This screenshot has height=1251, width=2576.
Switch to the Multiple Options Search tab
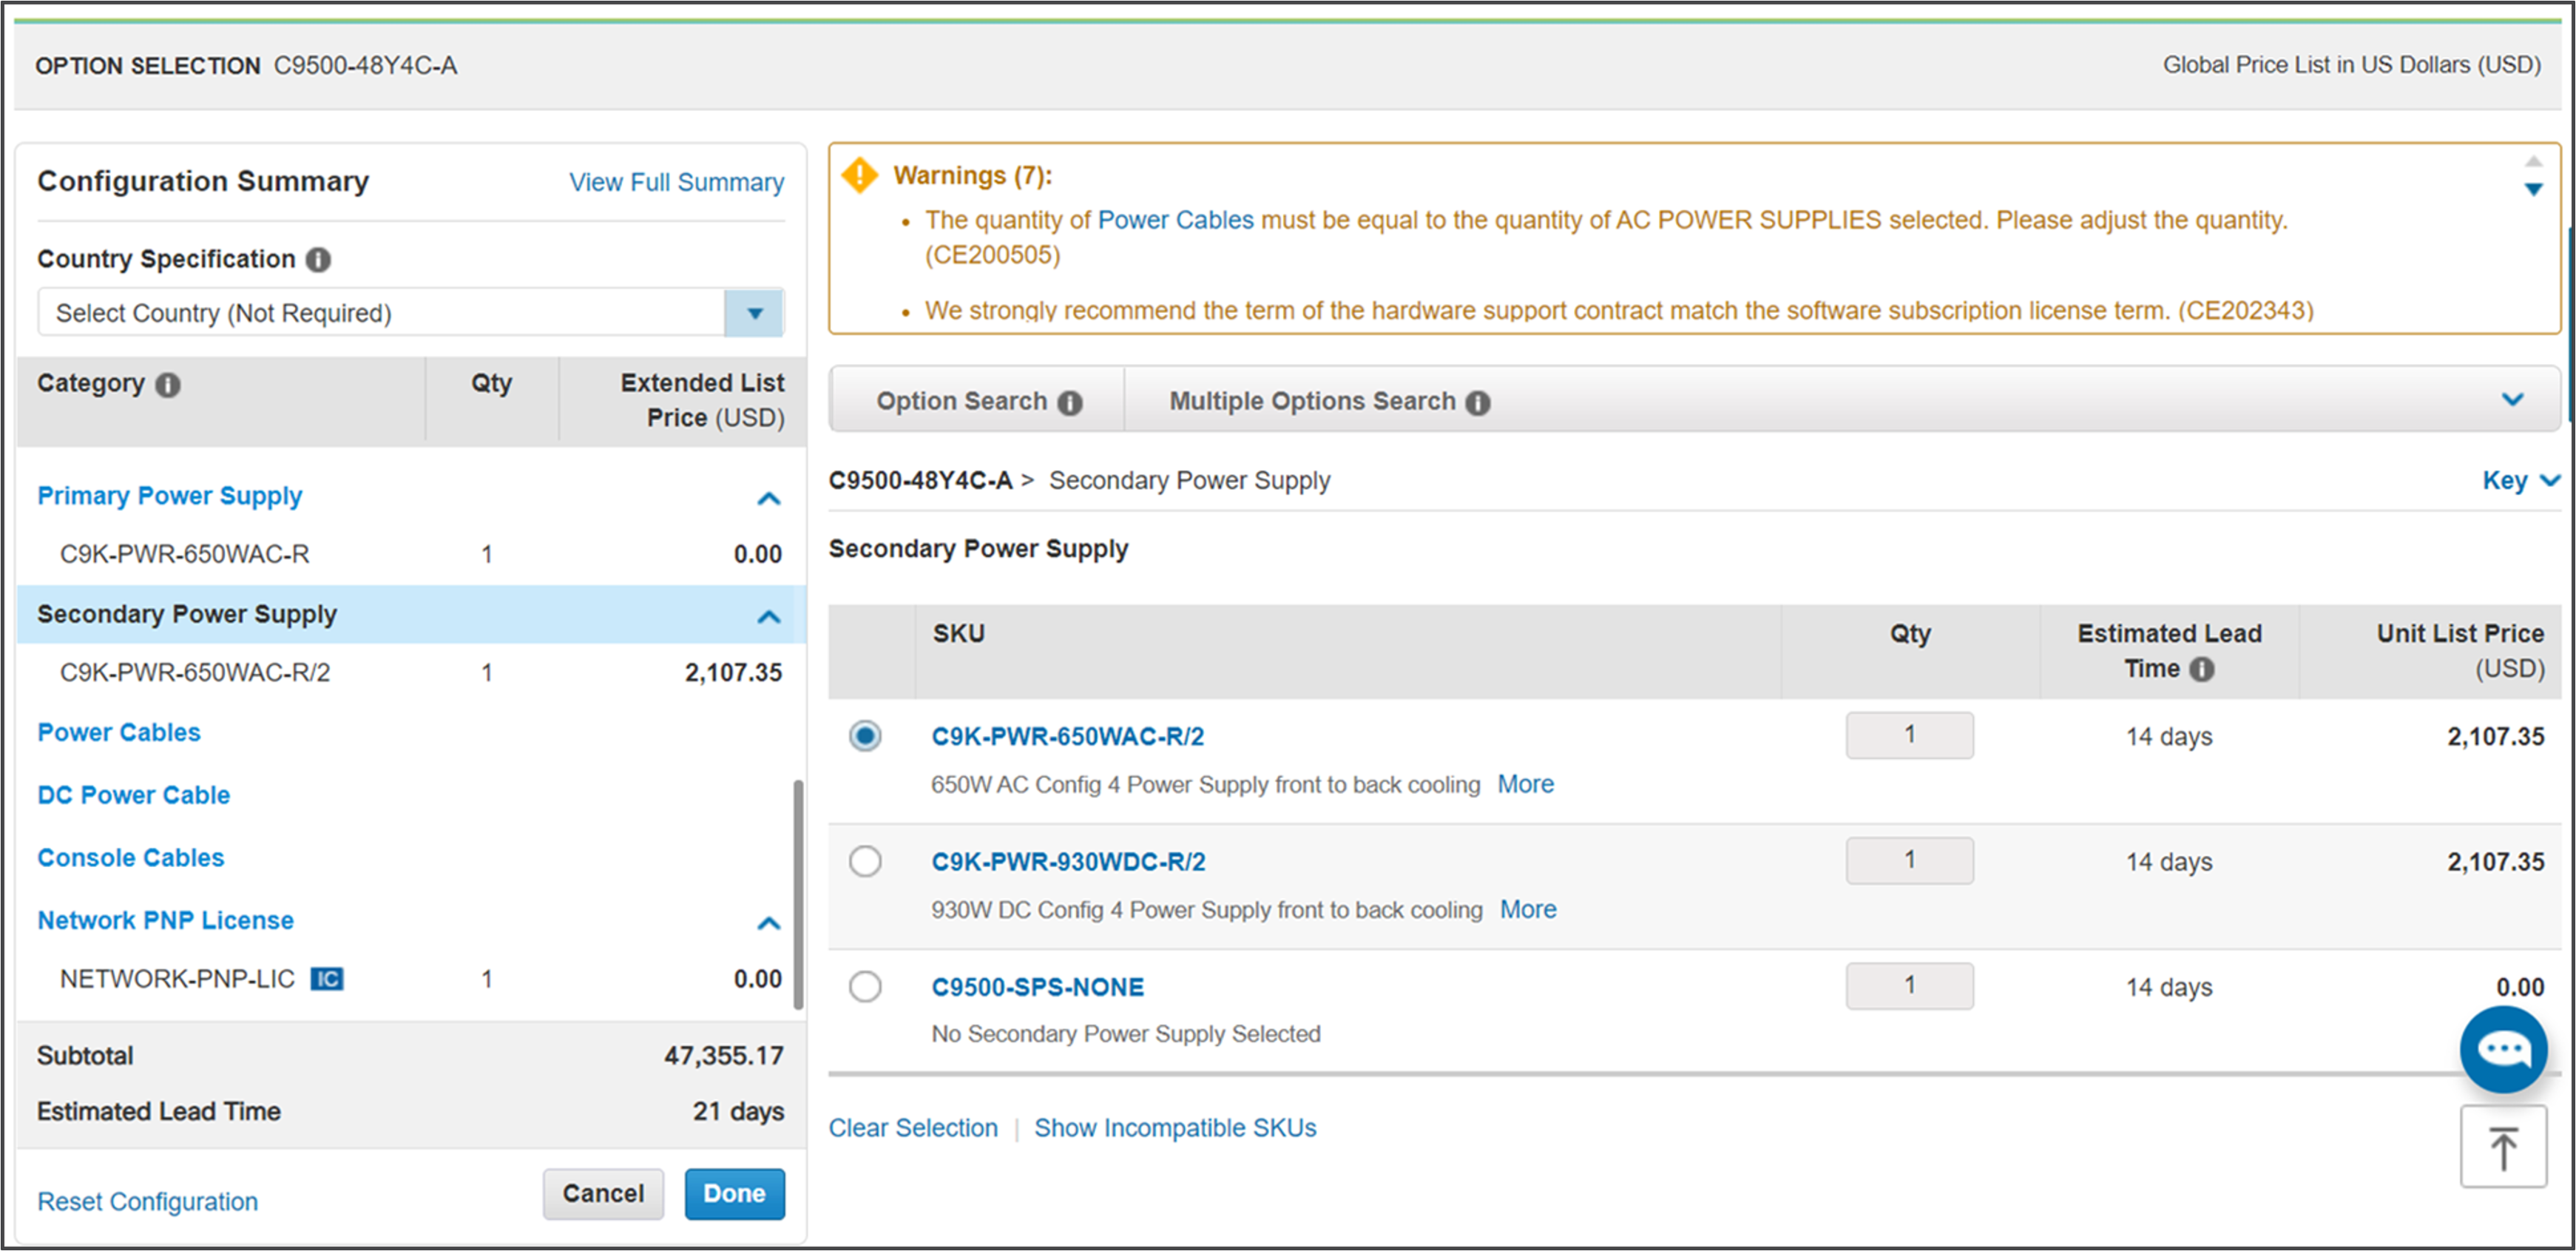coord(1329,401)
